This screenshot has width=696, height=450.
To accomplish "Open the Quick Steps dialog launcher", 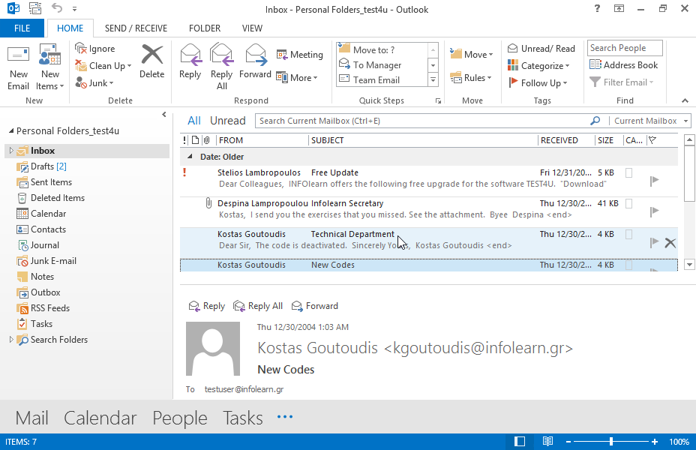I will click(x=438, y=101).
